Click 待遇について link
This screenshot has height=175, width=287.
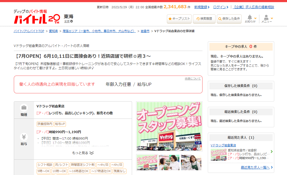click(x=193, y=78)
